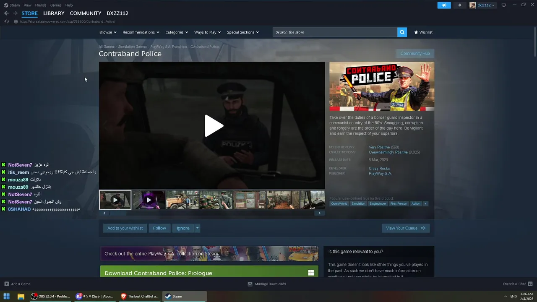
Task: Open the Browse dropdown
Action: click(108, 32)
